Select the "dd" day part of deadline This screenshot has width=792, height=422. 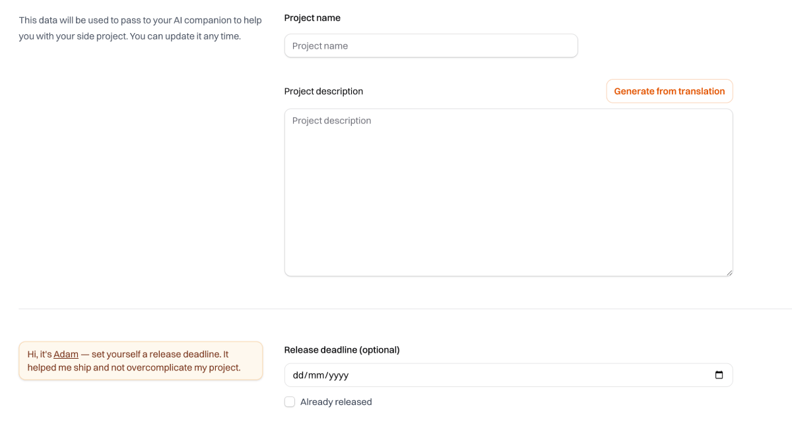pyautogui.click(x=298, y=375)
